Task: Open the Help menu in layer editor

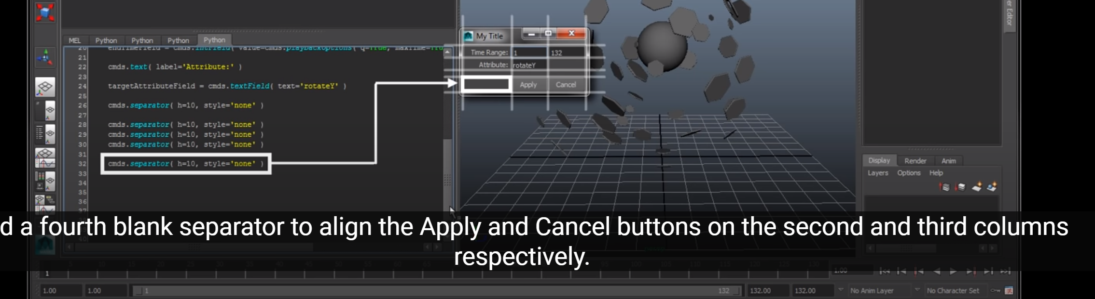Action: click(936, 173)
